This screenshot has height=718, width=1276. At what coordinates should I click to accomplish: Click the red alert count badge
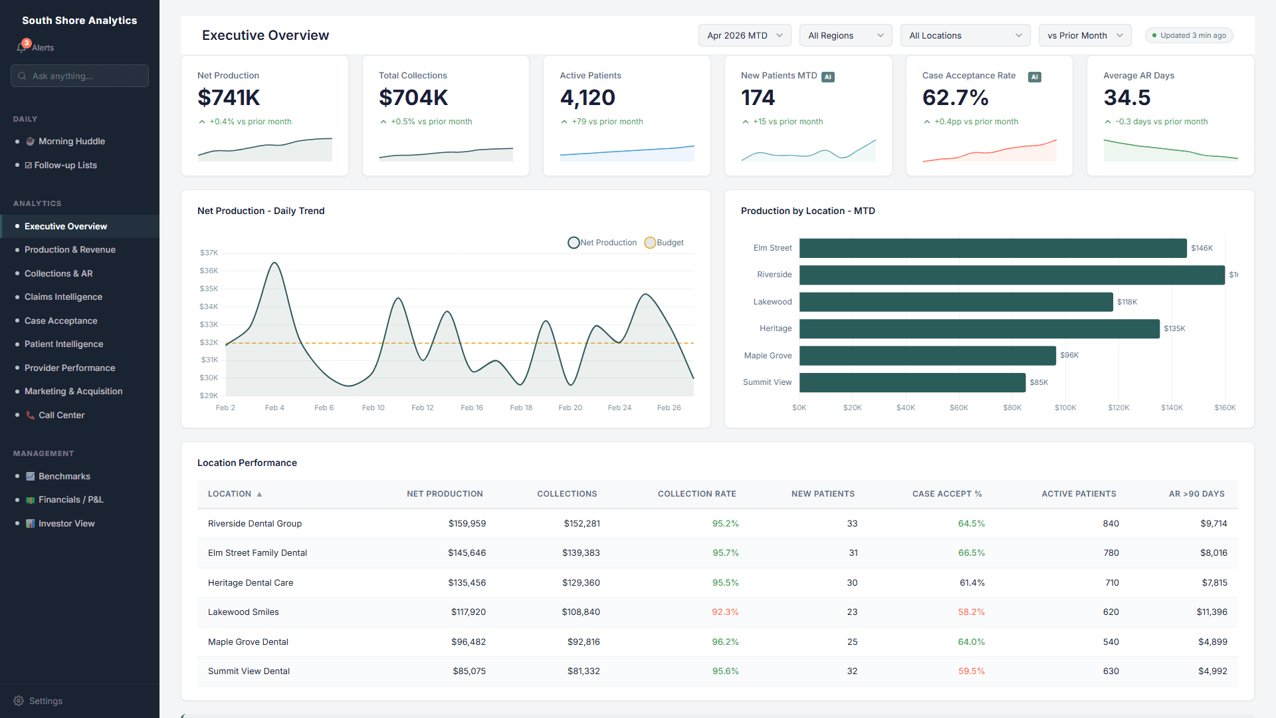[x=27, y=43]
